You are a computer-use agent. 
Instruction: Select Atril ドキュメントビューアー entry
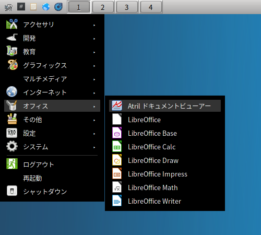(165, 106)
